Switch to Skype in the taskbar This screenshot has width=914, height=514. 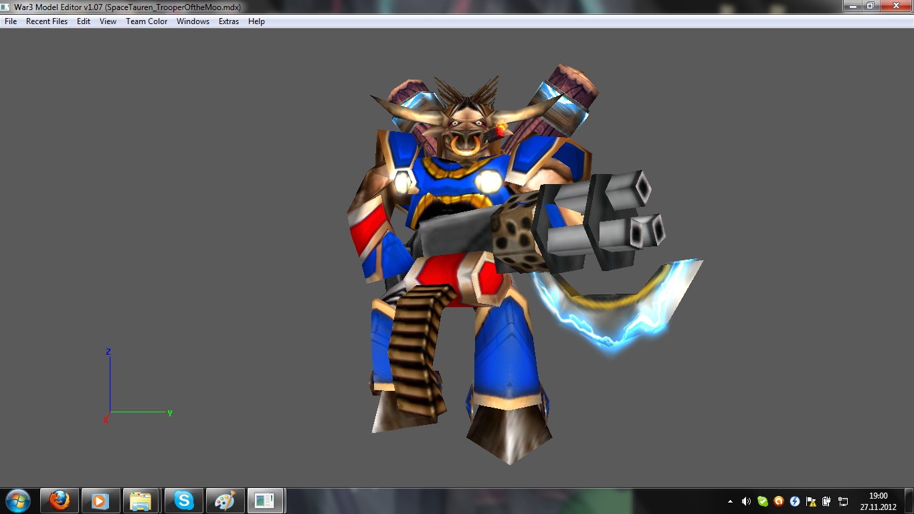click(183, 501)
